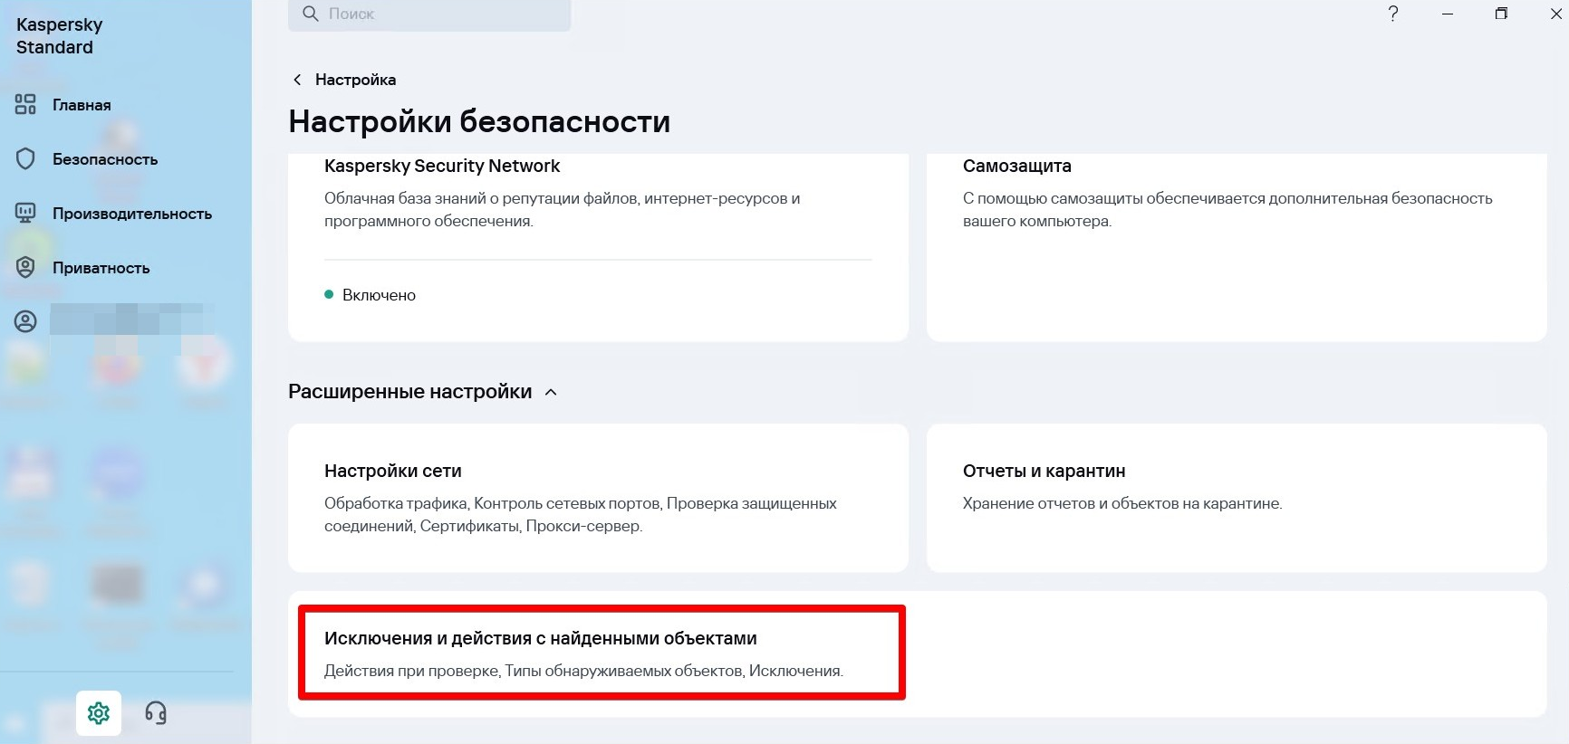Click the Настройки безопасности page title

pyautogui.click(x=479, y=121)
